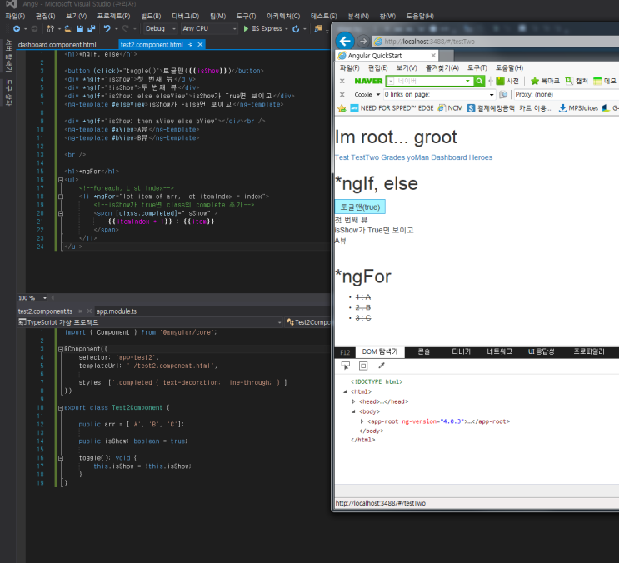Click the Dashboard link on the page

pyautogui.click(x=449, y=157)
